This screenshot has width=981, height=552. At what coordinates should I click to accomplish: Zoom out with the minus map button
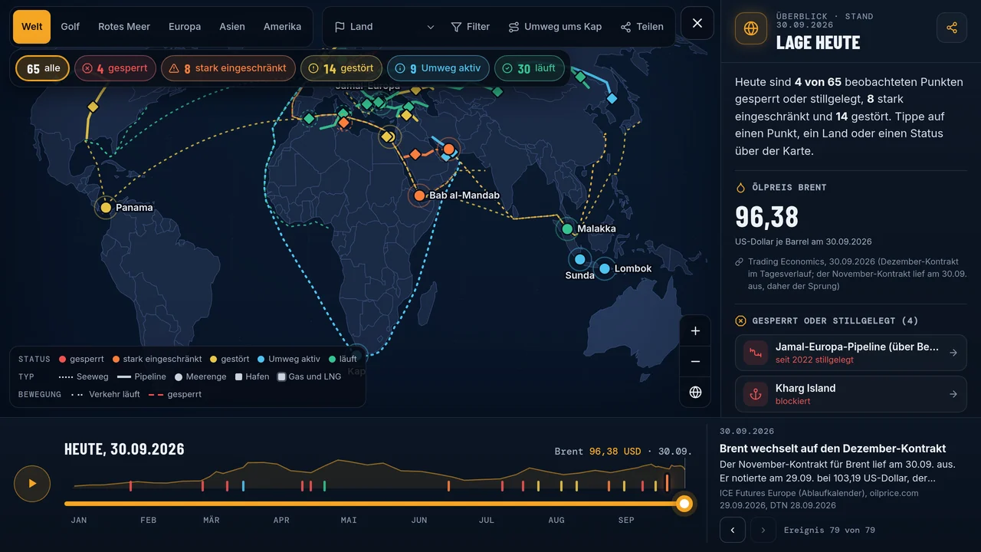695,362
